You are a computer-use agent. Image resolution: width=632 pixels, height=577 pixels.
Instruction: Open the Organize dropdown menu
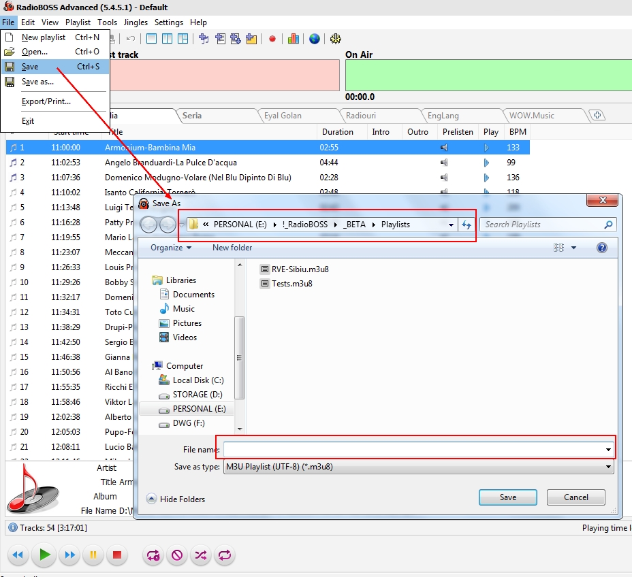pos(171,248)
